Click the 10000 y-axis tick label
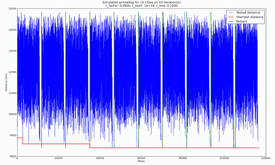 pyautogui.click(x=13, y=114)
